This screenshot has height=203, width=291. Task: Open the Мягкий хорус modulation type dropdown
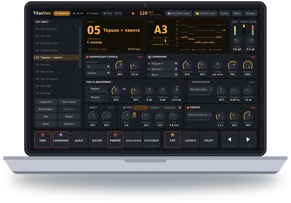click(201, 89)
